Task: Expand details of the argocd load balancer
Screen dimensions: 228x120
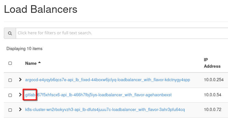Action: (x=20, y=80)
